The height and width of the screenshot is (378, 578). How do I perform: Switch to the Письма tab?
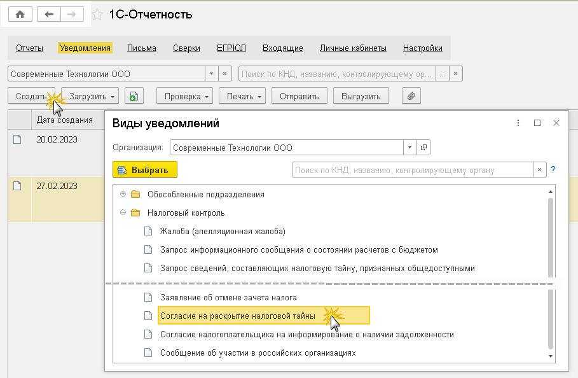pos(141,48)
